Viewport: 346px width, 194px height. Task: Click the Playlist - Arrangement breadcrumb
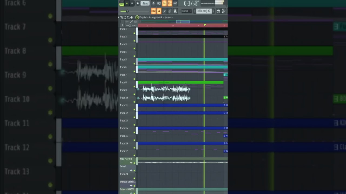[151, 18]
